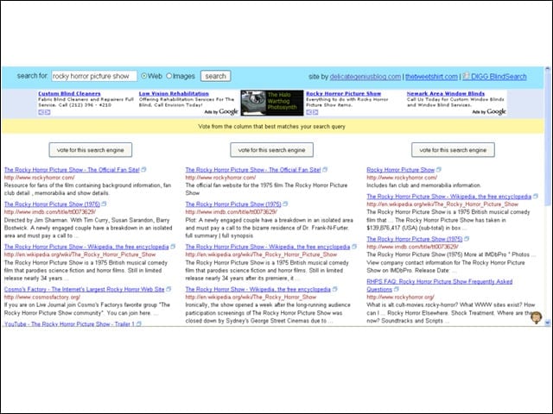Open new-window icon beside middle Picture Show Wikipedia

[354, 247]
